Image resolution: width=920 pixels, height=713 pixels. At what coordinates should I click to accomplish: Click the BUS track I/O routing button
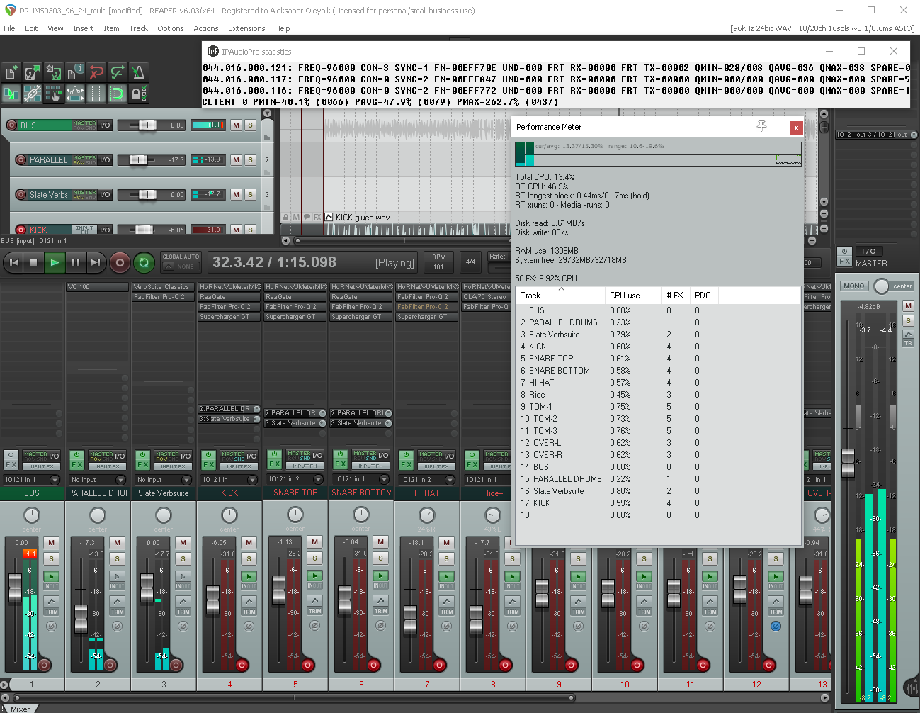[x=105, y=125]
